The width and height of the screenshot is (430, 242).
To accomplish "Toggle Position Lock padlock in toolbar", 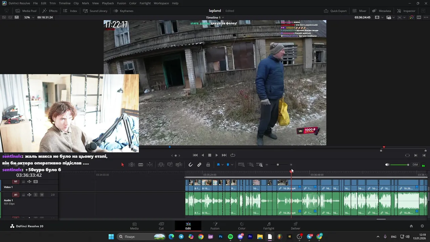I will (x=208, y=165).
